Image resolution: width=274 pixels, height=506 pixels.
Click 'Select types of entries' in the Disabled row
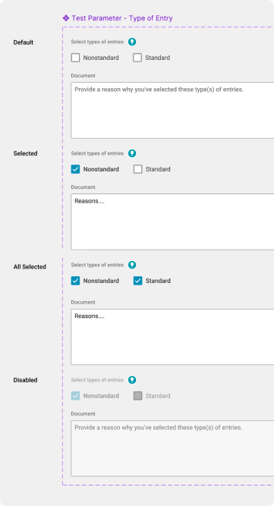pos(97,380)
